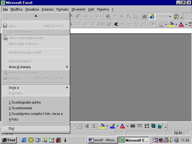Switch to excel1 Word taskbar button
Screen dimensions: 192x144
[103, 140]
